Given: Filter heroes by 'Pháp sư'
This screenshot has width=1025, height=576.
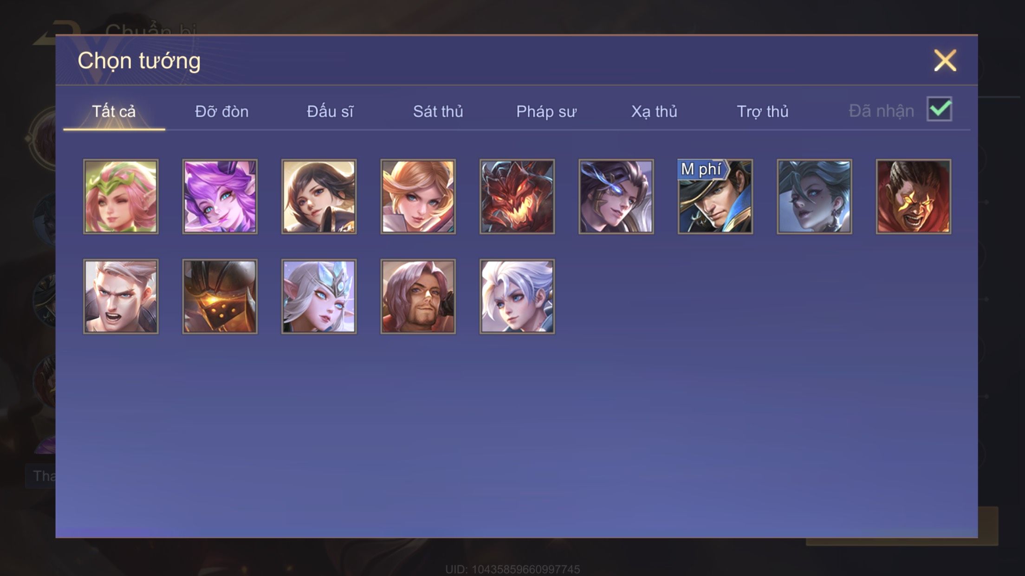Looking at the screenshot, I should tap(546, 112).
